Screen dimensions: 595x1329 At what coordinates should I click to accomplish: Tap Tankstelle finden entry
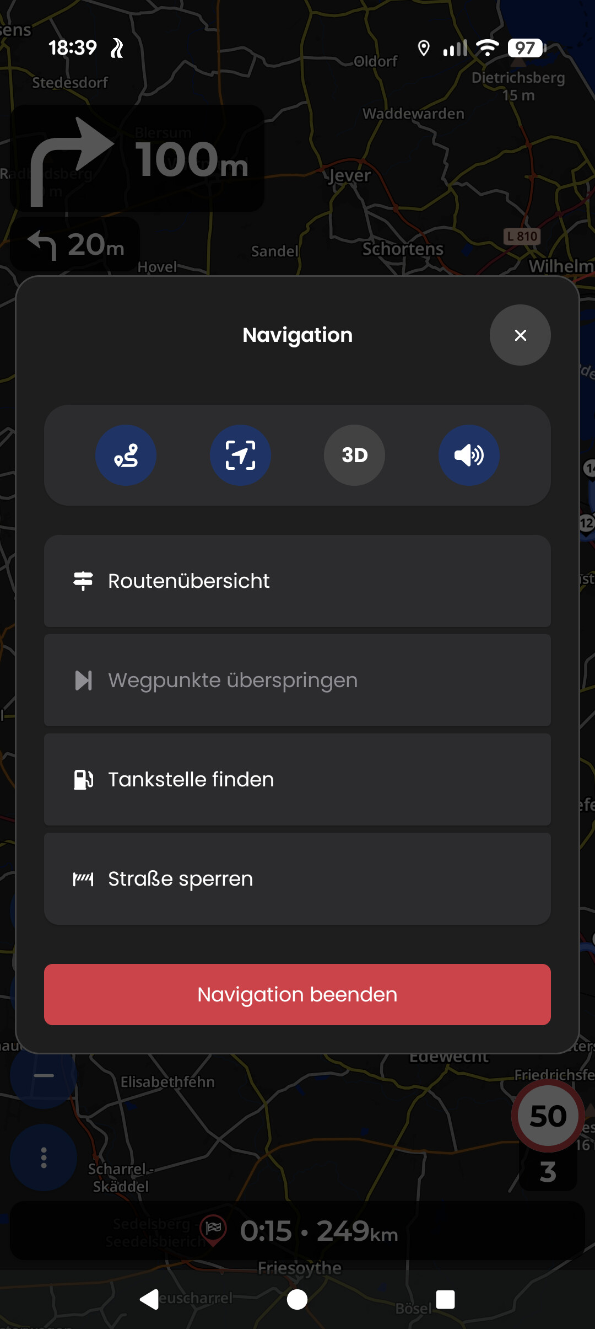(x=297, y=779)
